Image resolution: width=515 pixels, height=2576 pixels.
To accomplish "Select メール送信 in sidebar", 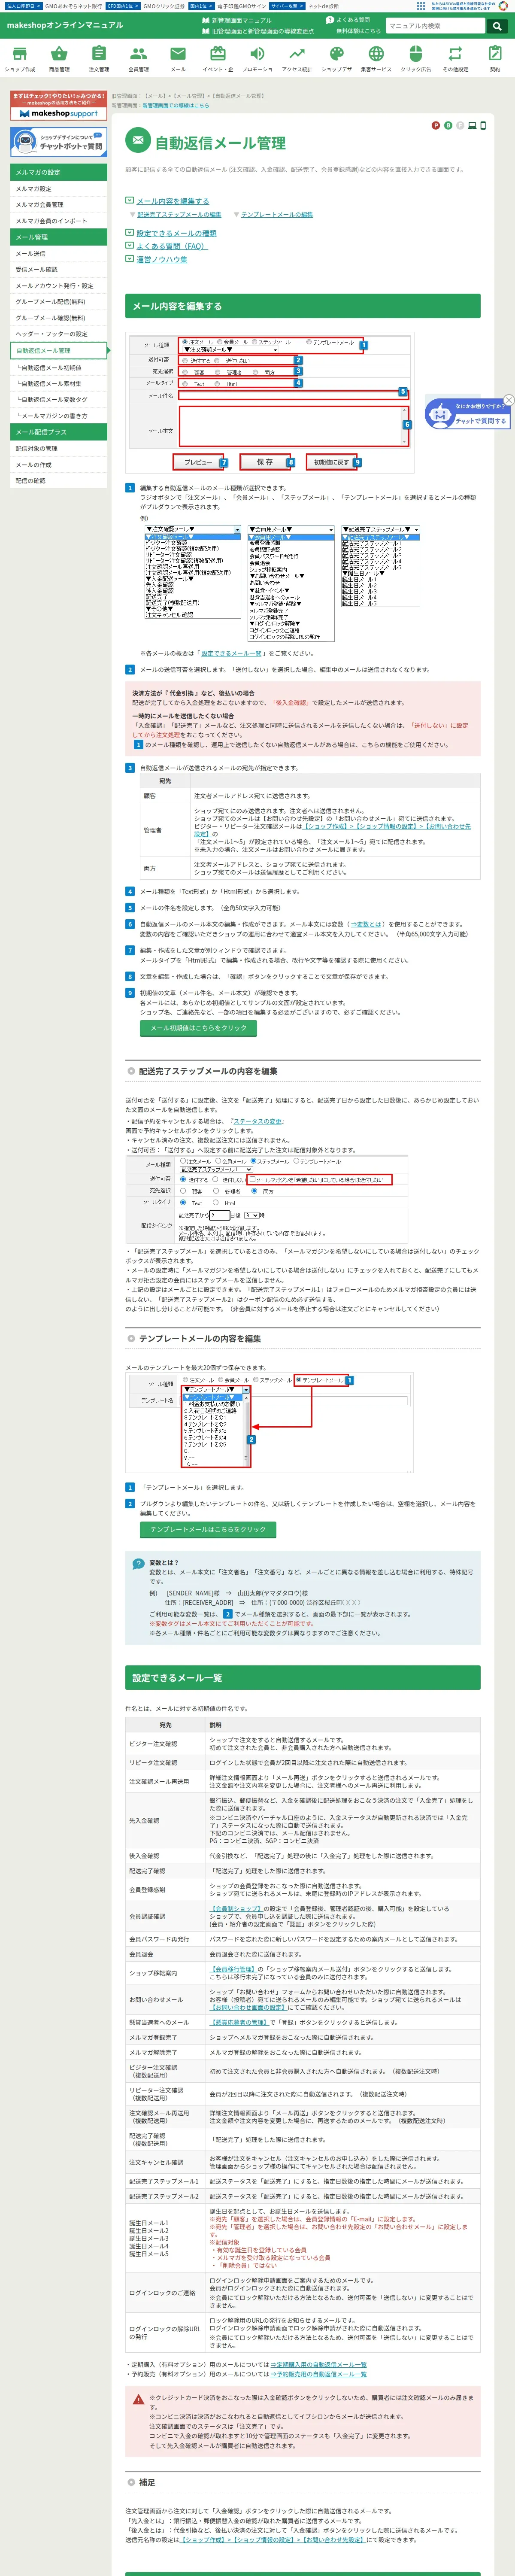I will (x=59, y=254).
